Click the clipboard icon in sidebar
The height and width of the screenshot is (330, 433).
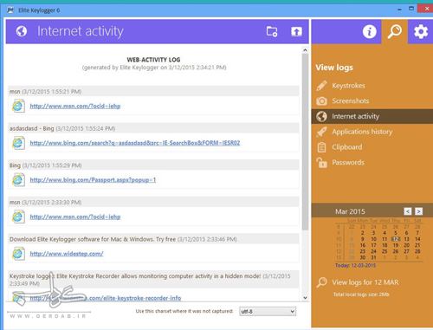(x=321, y=147)
